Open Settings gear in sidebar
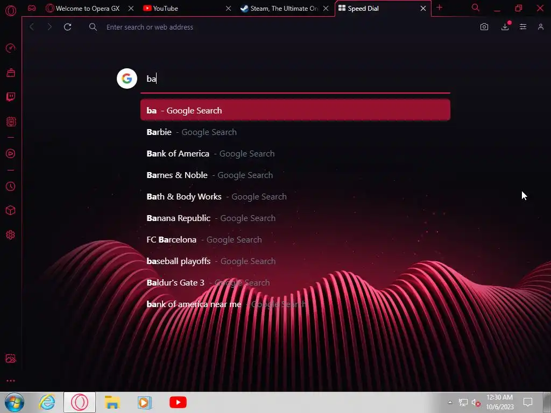The width and height of the screenshot is (551, 413). (x=11, y=235)
